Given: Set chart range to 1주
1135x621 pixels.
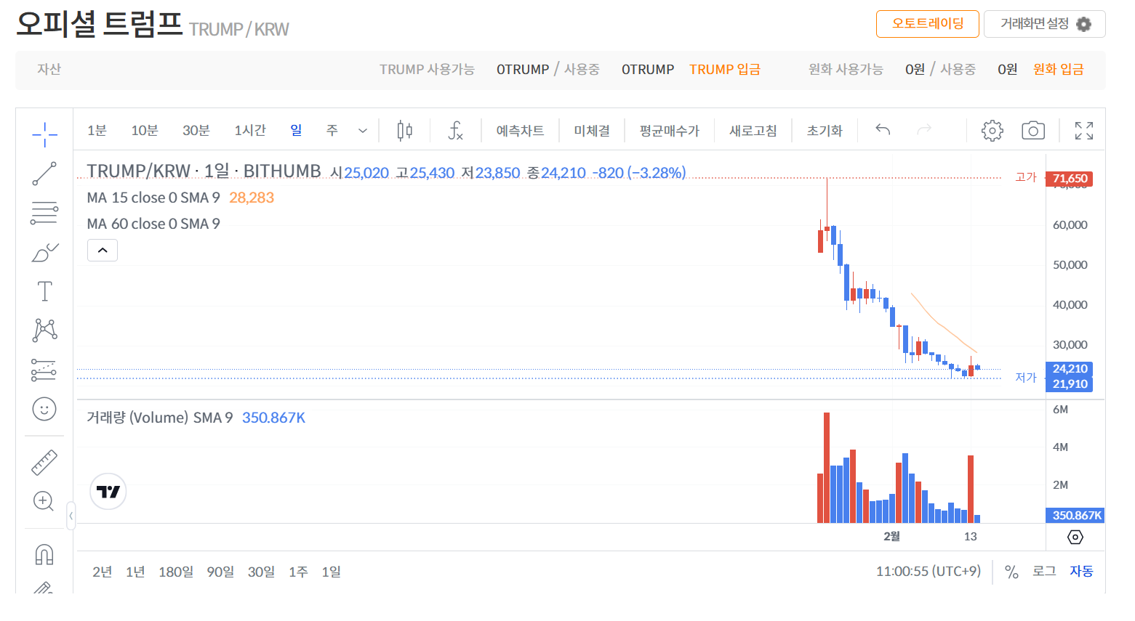Looking at the screenshot, I should pyautogui.click(x=298, y=572).
